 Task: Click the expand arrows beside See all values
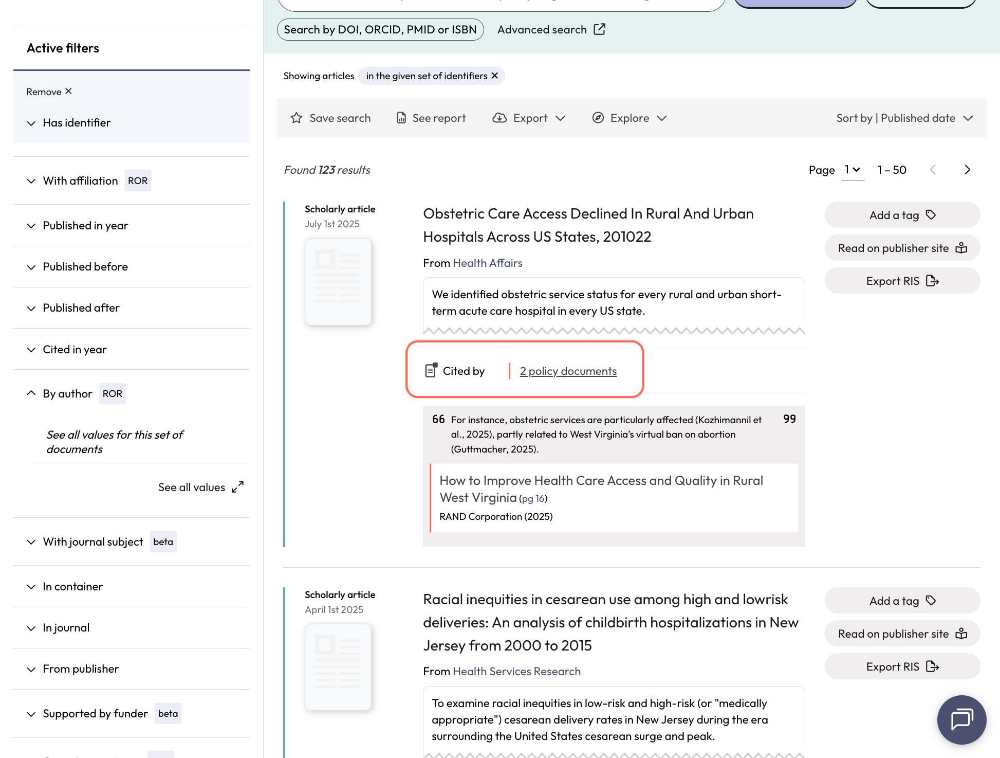click(237, 487)
